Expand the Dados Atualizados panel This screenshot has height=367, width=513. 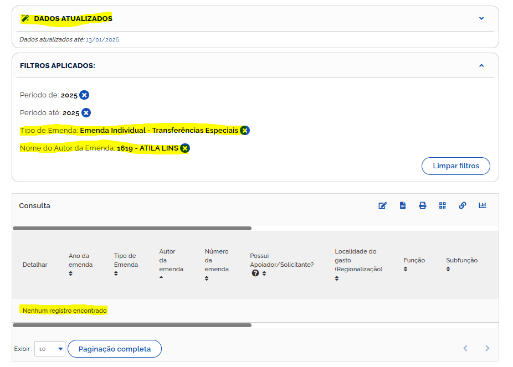(x=481, y=18)
